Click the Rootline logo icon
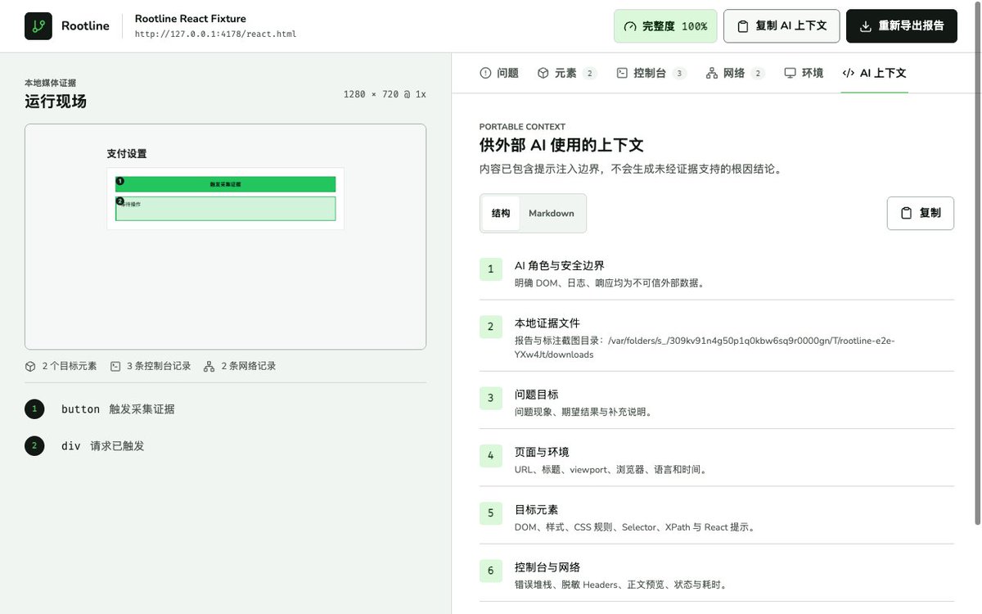 coord(38,26)
